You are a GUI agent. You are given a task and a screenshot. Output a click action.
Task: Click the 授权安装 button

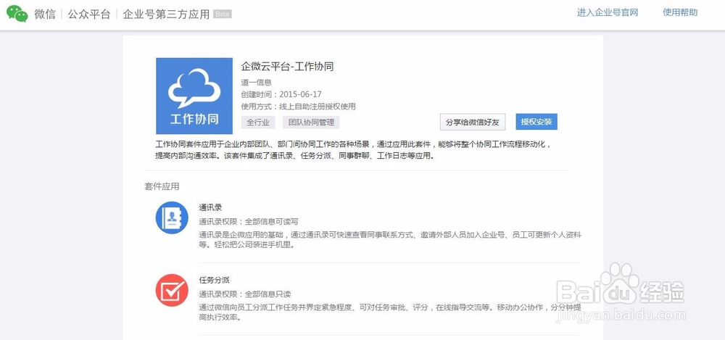click(x=536, y=122)
